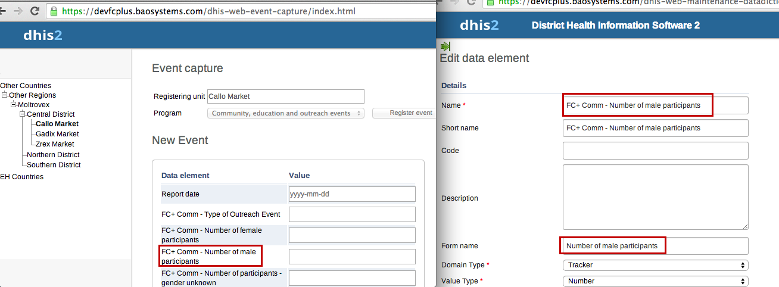Open the Domain Type dropdown
The height and width of the screenshot is (287, 779).
tap(655, 265)
